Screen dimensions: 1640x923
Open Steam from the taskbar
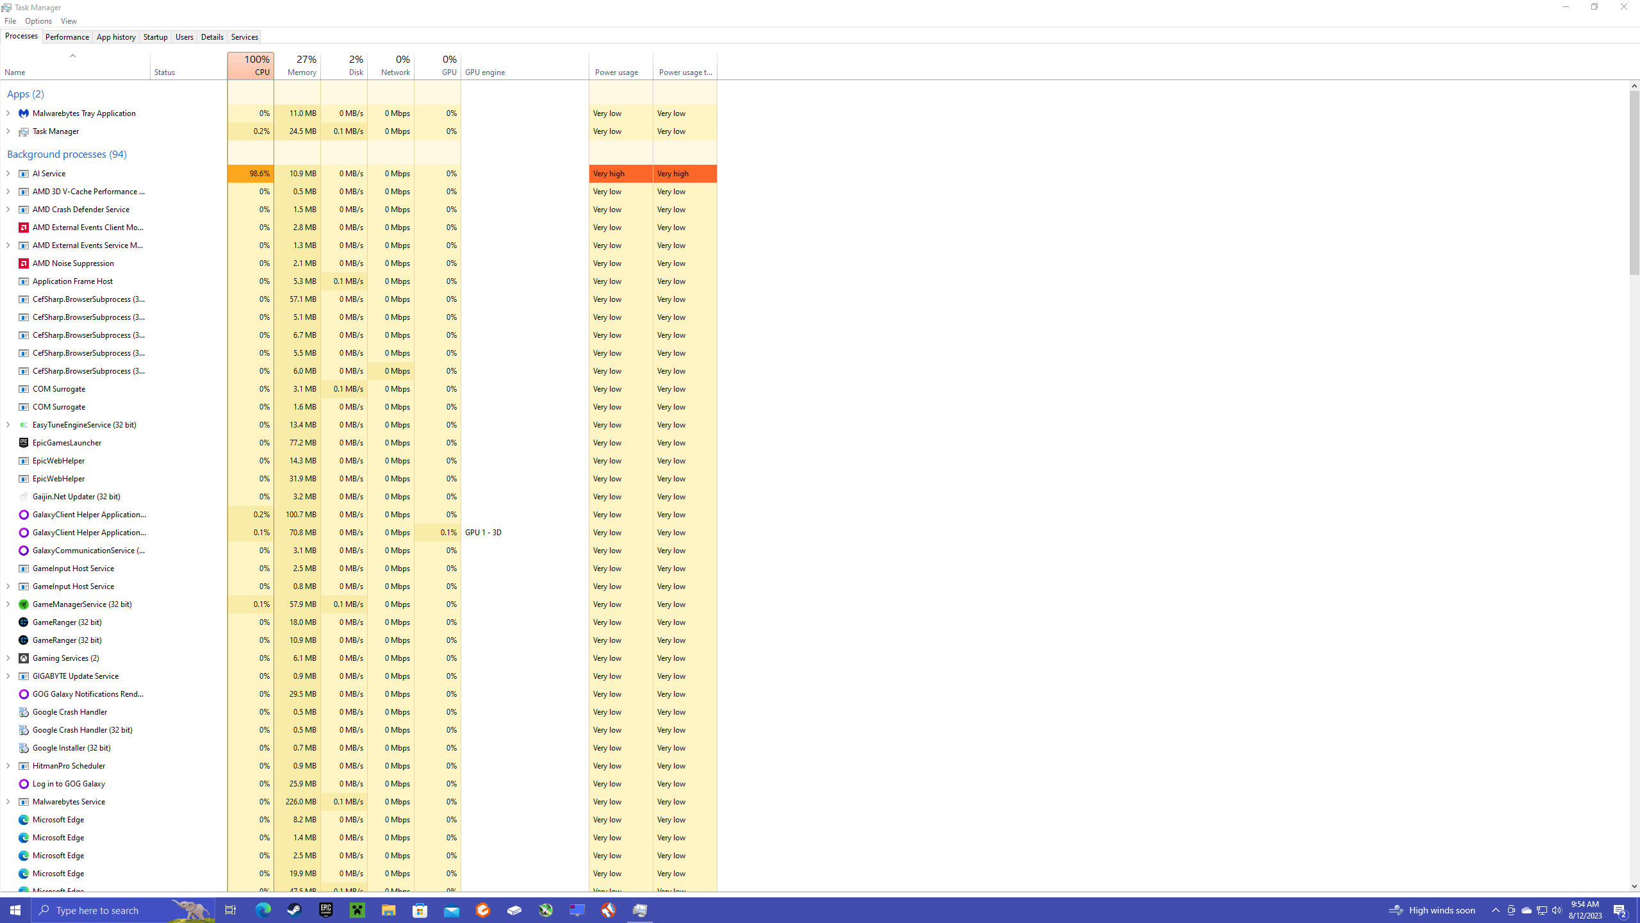click(294, 910)
